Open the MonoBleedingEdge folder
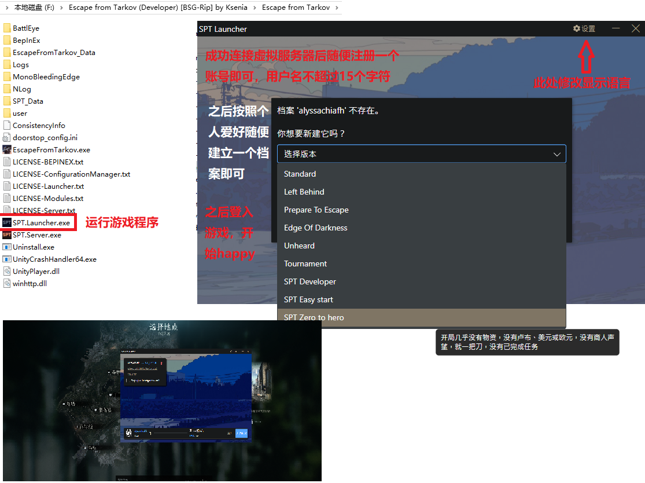The height and width of the screenshot is (483, 645). (x=42, y=76)
